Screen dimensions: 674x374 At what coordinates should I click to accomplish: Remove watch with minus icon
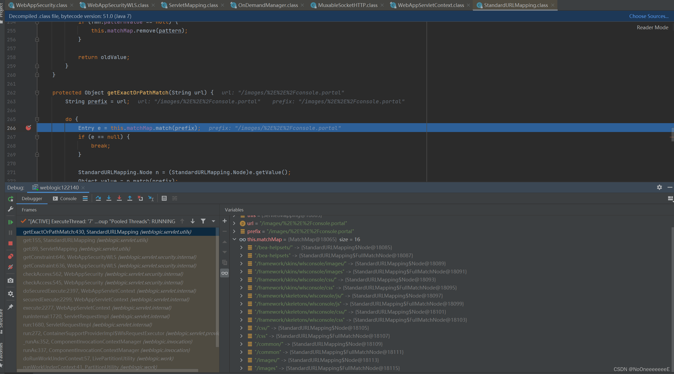225,231
